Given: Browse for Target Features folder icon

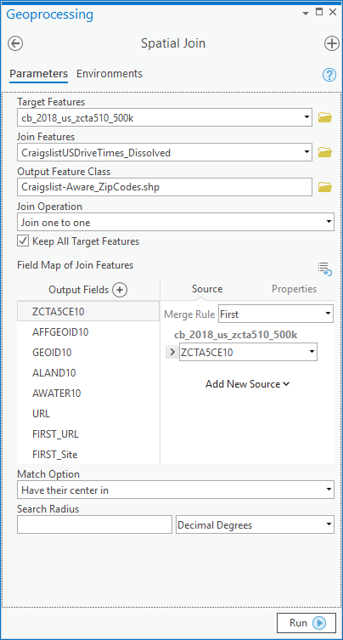Looking at the screenshot, I should click(x=325, y=118).
